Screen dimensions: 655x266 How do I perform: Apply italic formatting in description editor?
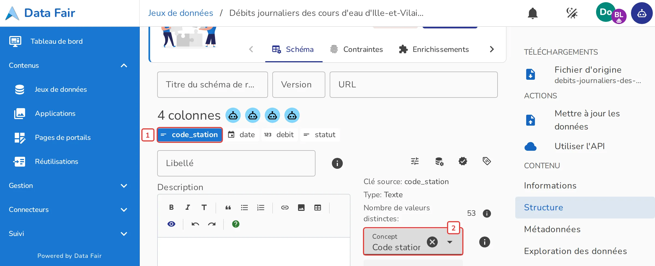[x=188, y=208]
